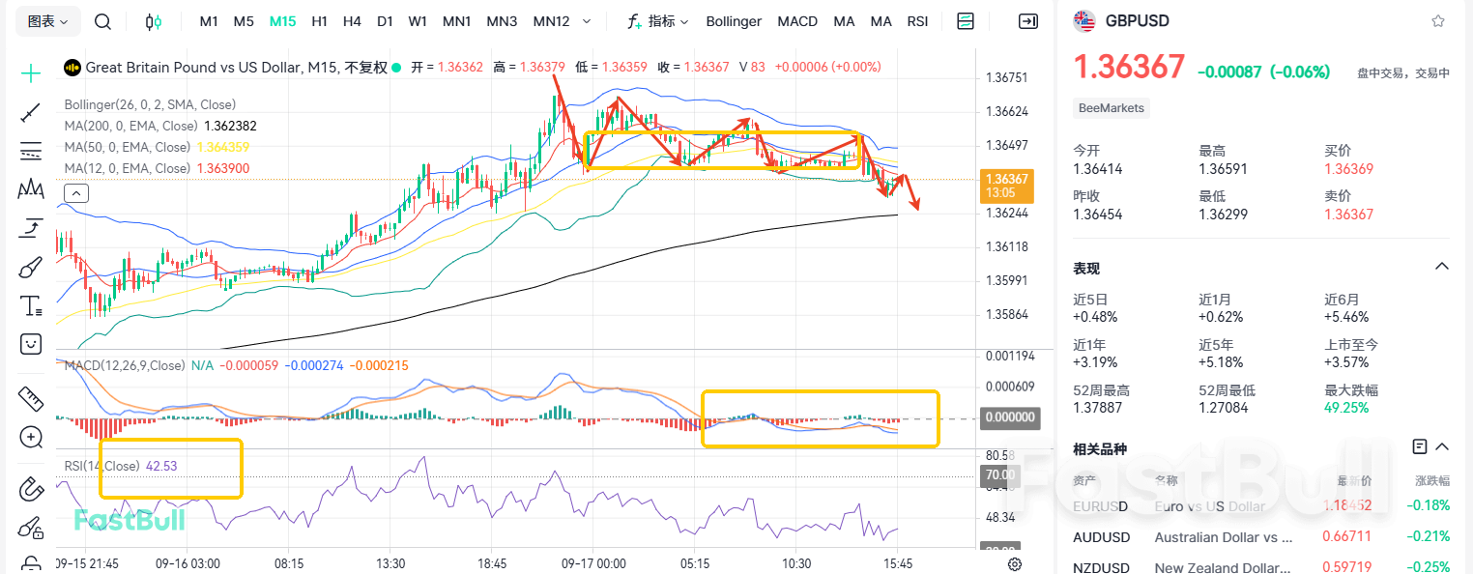This screenshot has height=574, width=1473.
Task: Pick the ruler measurement tool
Action: pos(31,397)
